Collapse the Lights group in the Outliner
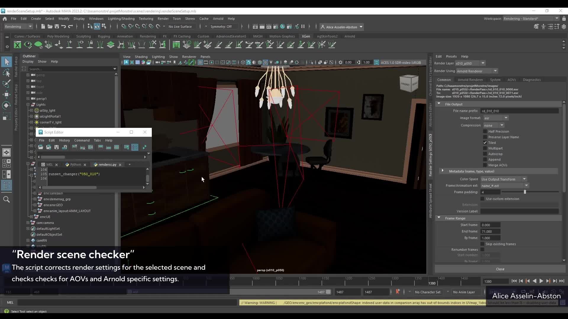 coord(28,105)
